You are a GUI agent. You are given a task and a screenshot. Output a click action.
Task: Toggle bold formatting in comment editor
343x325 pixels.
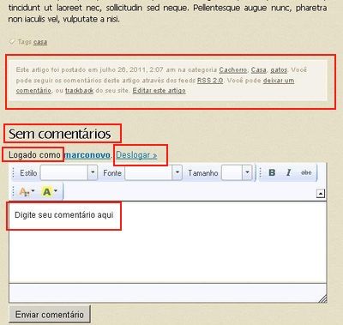pyautogui.click(x=272, y=172)
